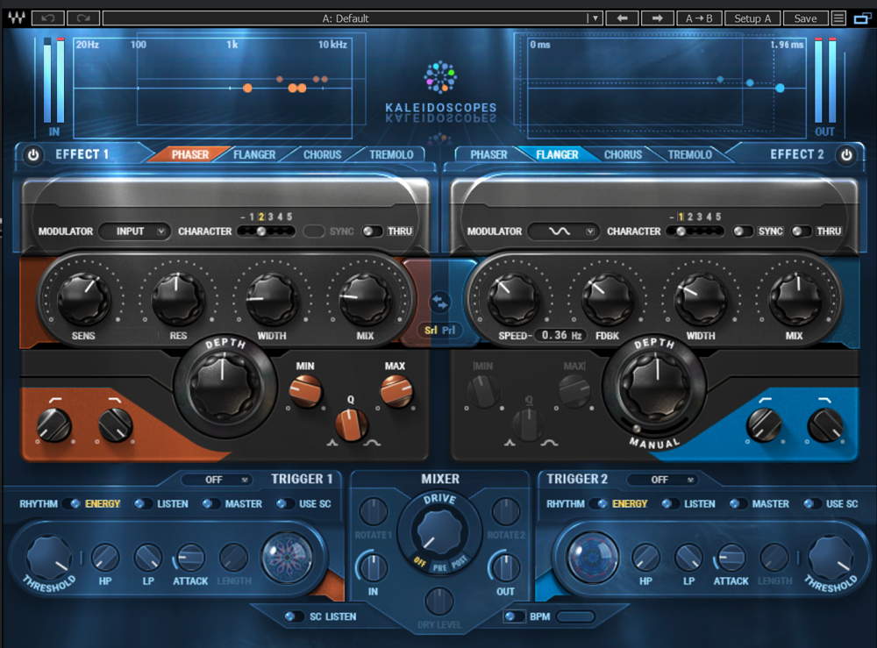The image size is (877, 648).
Task: Toggle the THRU switch for Effect 2
Action: coord(801,231)
